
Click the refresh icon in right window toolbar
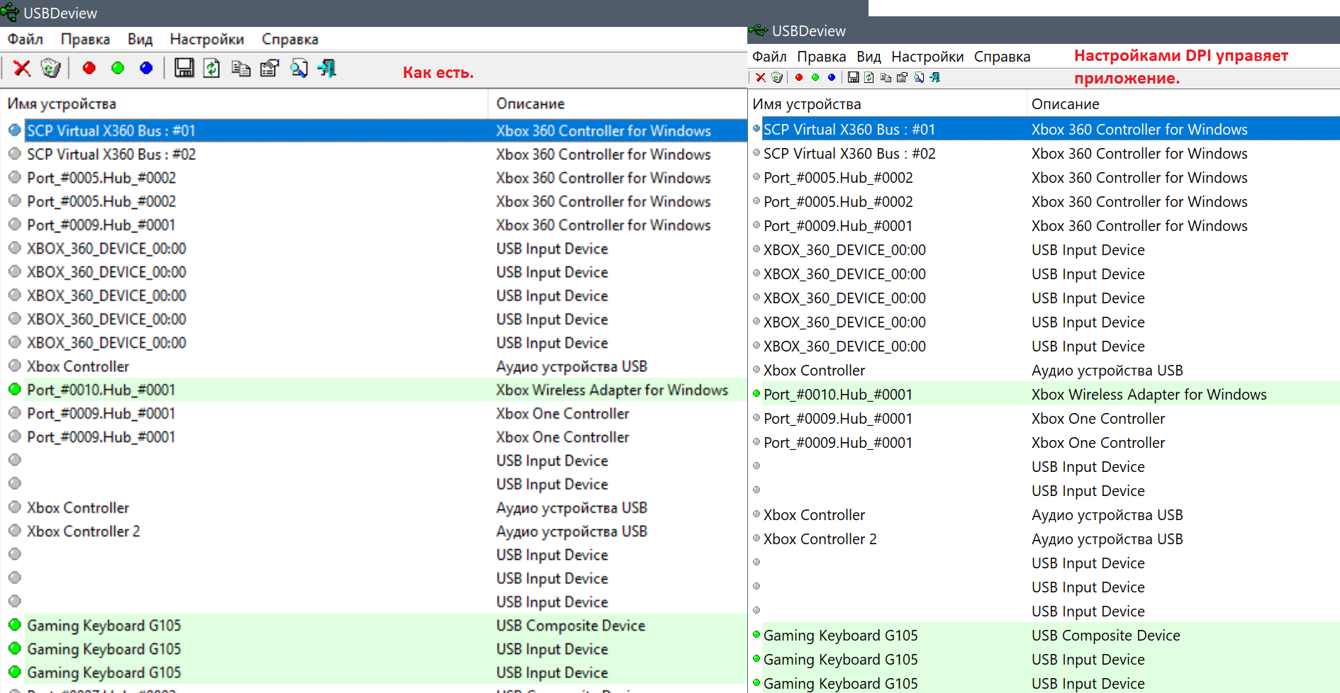(869, 77)
